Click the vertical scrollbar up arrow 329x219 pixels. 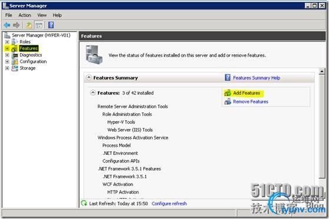click(x=322, y=71)
